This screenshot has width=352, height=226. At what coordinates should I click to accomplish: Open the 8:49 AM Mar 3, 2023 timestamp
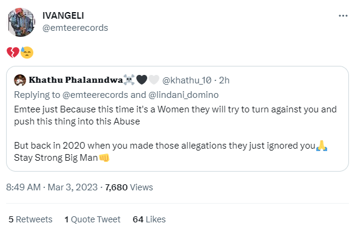pos(52,187)
